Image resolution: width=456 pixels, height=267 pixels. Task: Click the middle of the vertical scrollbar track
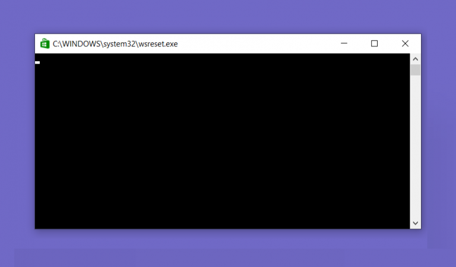pyautogui.click(x=415, y=141)
